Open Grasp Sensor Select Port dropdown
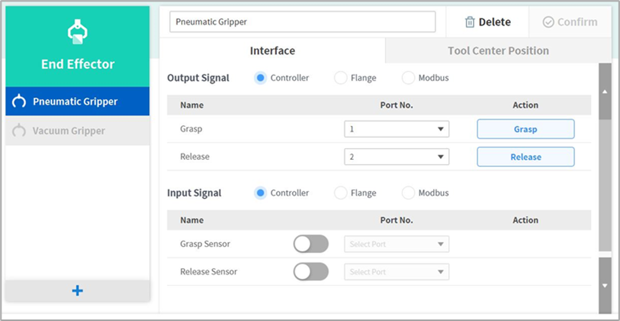620x321 pixels. tap(396, 245)
